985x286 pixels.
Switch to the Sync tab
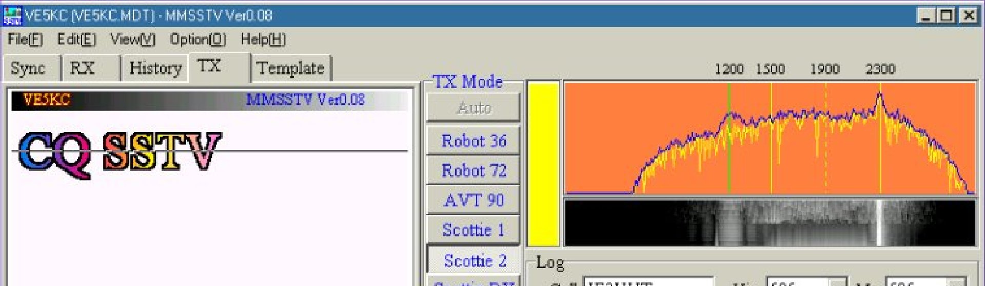click(28, 69)
